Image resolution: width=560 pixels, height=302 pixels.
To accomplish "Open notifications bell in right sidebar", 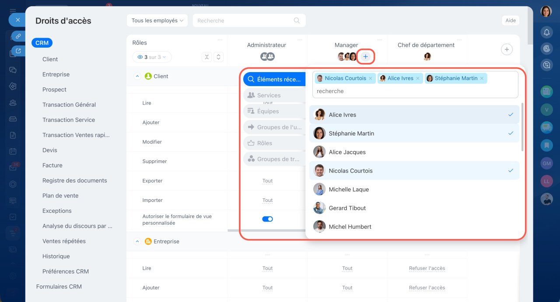I will (546, 32).
